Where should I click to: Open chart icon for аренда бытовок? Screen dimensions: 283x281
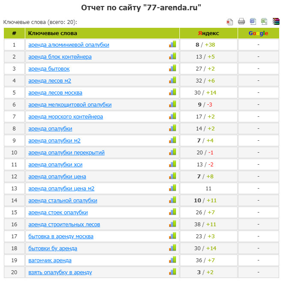[173, 68]
